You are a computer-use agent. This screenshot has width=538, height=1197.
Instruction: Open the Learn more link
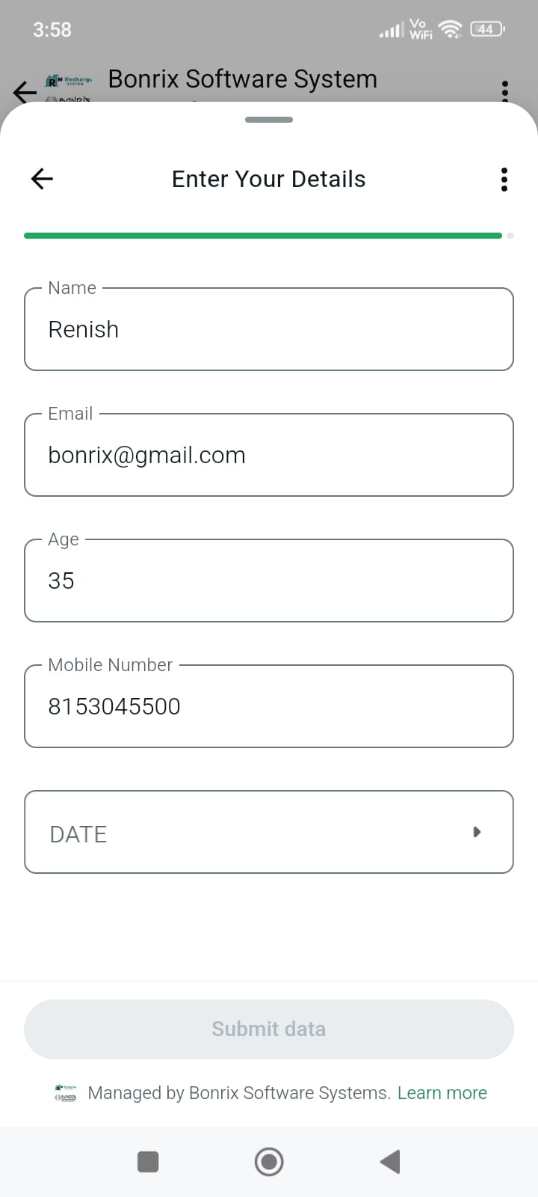pos(442,1093)
